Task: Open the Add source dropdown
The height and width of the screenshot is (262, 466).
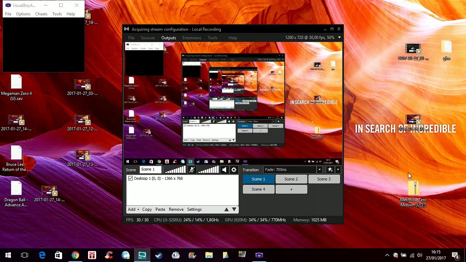Action: (133, 209)
